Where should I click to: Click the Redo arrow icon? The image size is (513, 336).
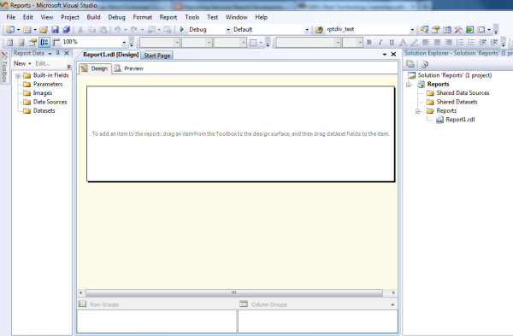pyautogui.click(x=134, y=30)
